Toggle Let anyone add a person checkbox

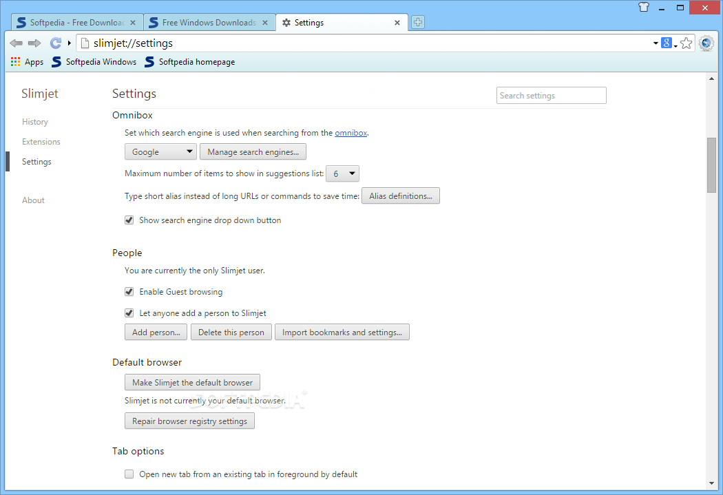[x=129, y=313]
